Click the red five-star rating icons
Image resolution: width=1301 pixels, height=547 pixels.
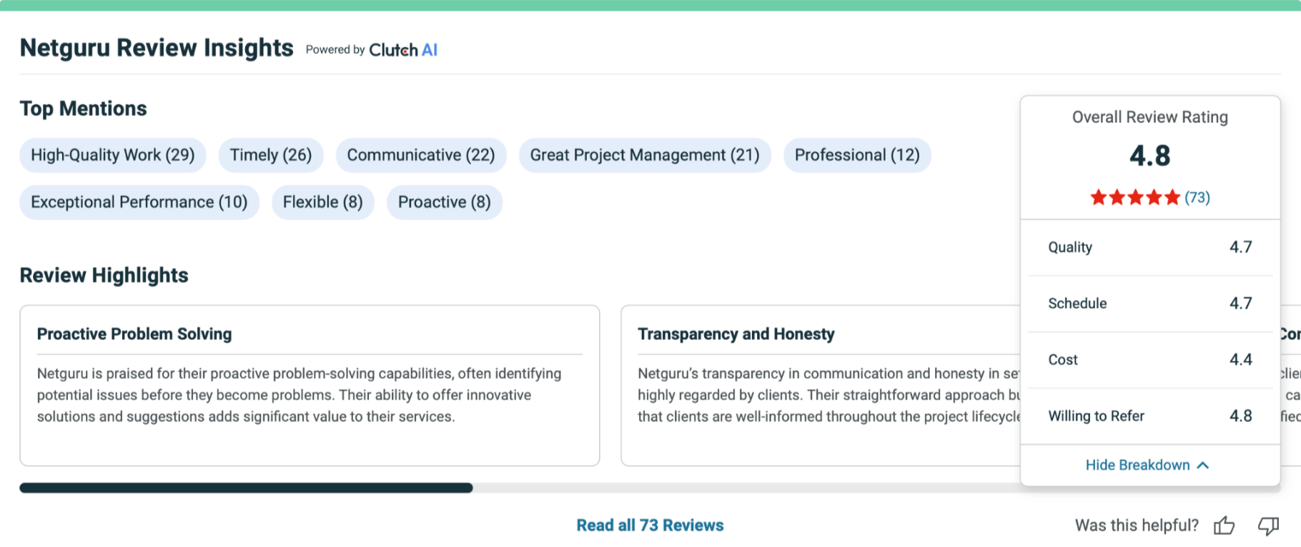pyautogui.click(x=1134, y=198)
